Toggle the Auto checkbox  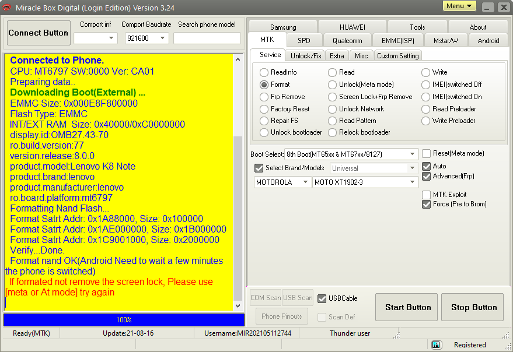pos(426,166)
